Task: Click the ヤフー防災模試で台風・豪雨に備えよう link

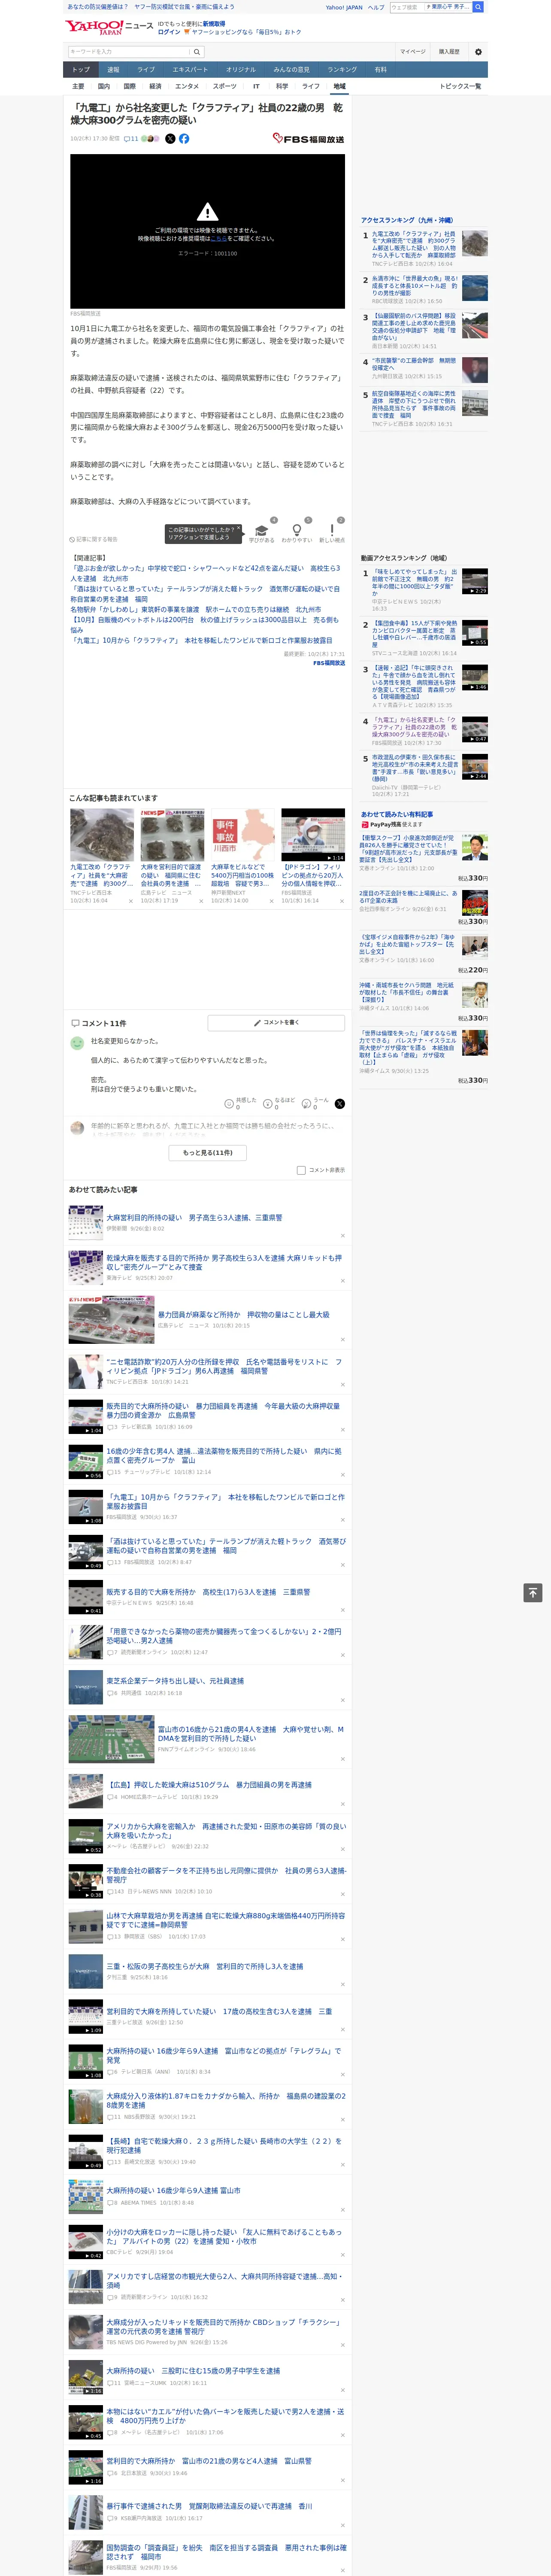Action: click(184, 7)
